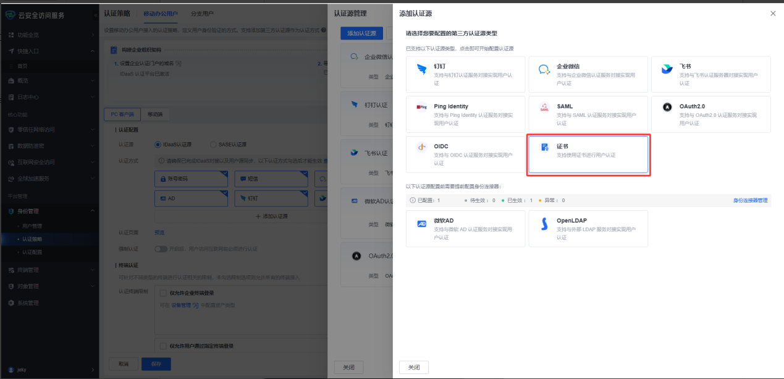Check 仅允许企业终端登录 checkbox

163,292
